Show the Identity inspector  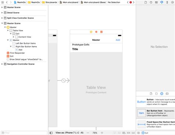(156, 2)
